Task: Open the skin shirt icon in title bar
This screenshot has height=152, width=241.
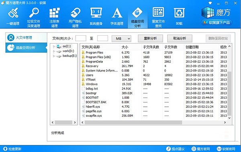Action: (210, 3)
